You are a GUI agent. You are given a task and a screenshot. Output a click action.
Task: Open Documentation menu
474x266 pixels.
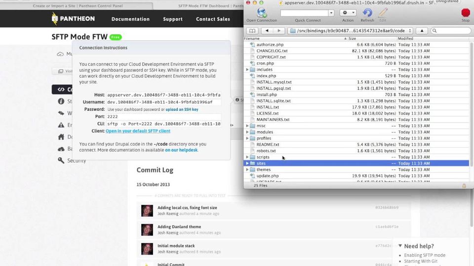coord(130,19)
